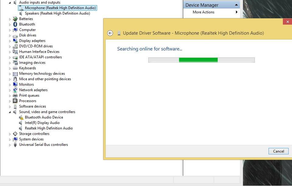Click the back arrow in Update Driver Software
Viewport: 292px width, 186px height.
[x=110, y=33]
